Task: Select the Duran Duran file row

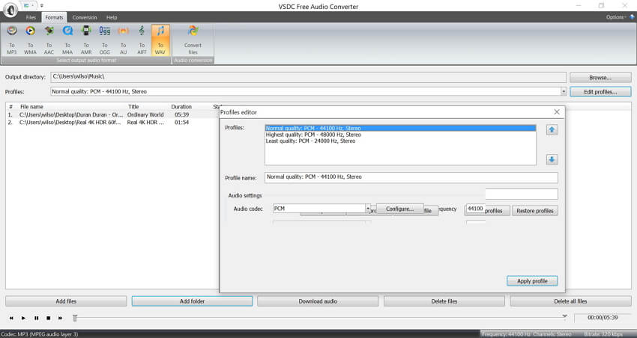Action: pos(112,114)
